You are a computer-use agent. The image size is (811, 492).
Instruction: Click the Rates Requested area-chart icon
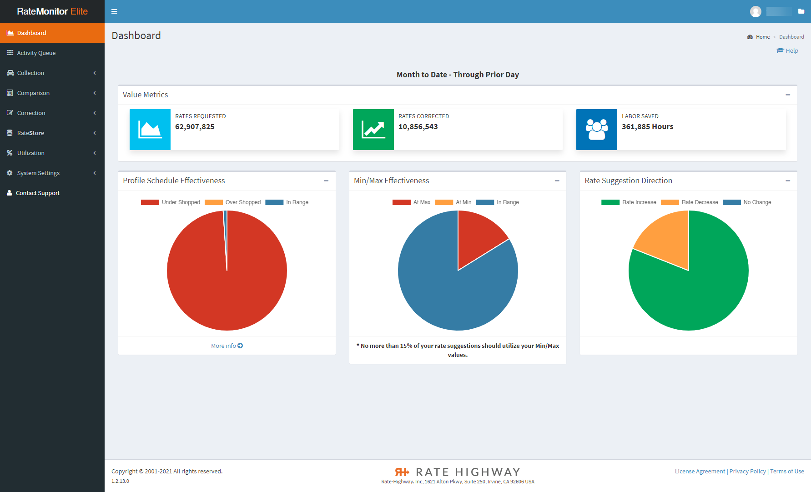pyautogui.click(x=150, y=130)
